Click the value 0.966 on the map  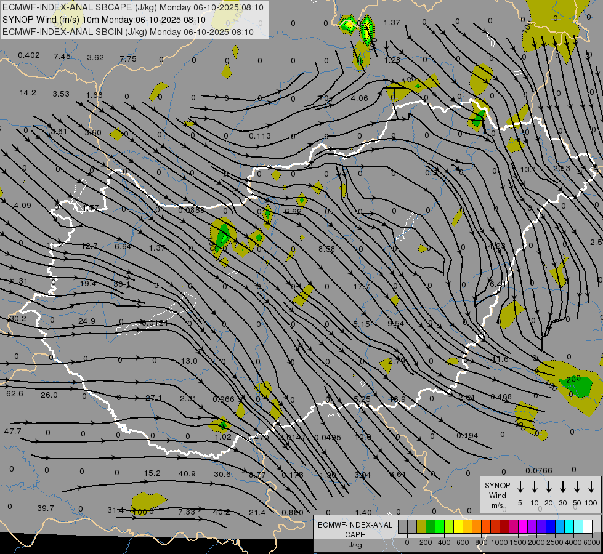pos(224,399)
